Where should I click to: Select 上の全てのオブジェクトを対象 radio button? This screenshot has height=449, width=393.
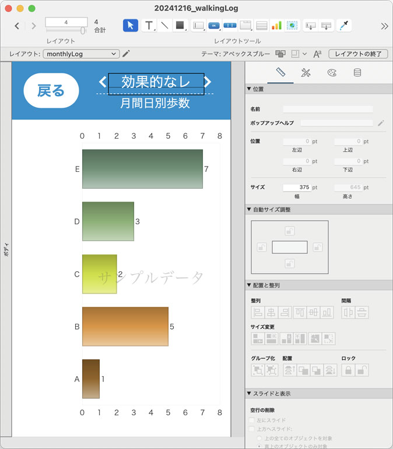click(x=259, y=439)
